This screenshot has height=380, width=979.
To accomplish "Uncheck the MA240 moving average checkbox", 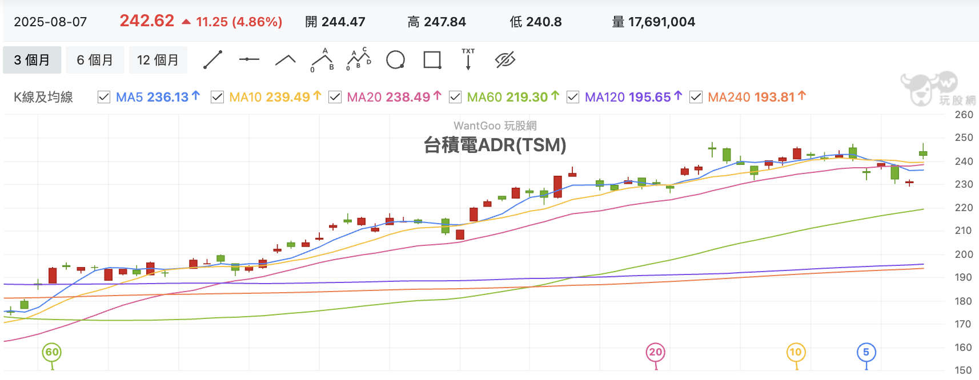I will pos(696,97).
